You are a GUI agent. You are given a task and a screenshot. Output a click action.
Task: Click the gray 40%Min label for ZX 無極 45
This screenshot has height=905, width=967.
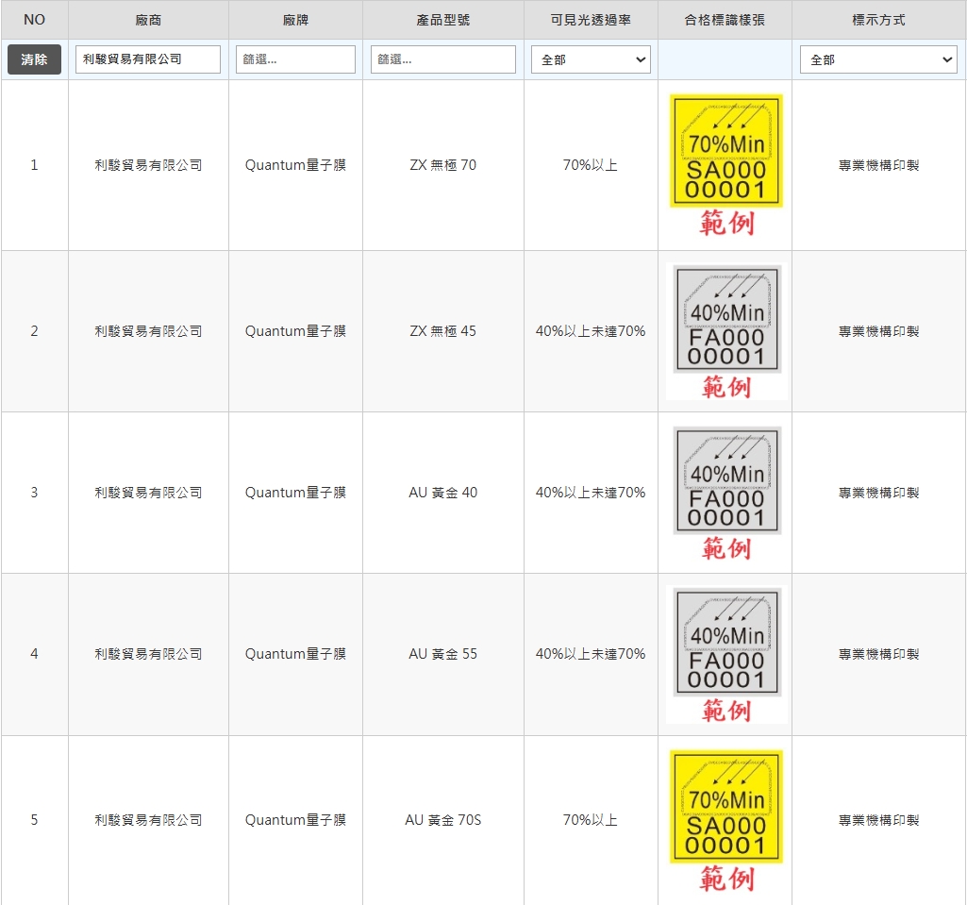click(725, 318)
